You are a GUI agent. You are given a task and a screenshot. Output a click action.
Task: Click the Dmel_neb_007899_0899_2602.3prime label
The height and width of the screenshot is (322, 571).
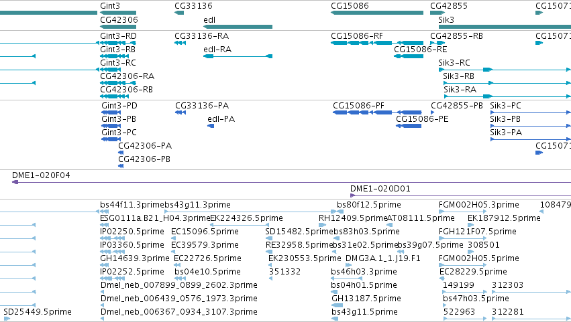pos(178,285)
